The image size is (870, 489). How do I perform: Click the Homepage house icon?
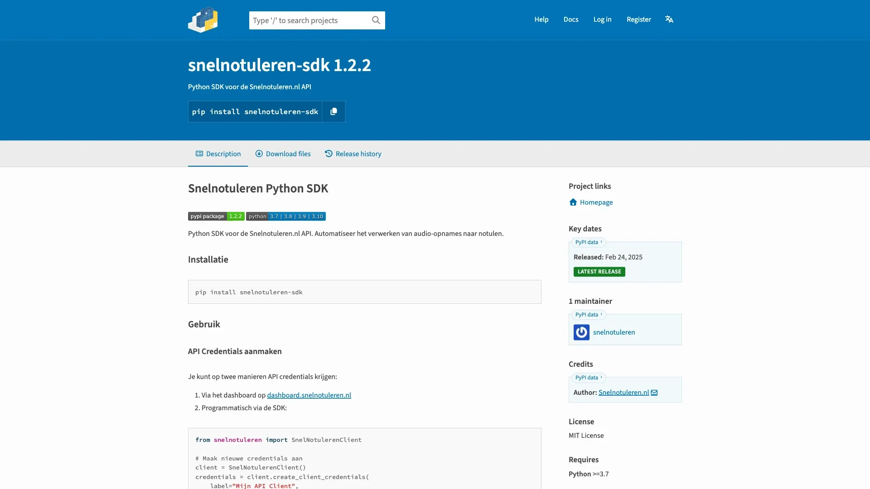click(573, 202)
